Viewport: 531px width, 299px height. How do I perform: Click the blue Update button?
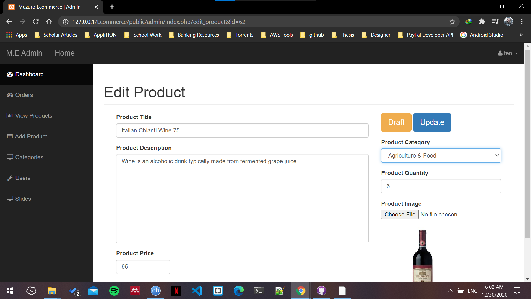pyautogui.click(x=432, y=122)
